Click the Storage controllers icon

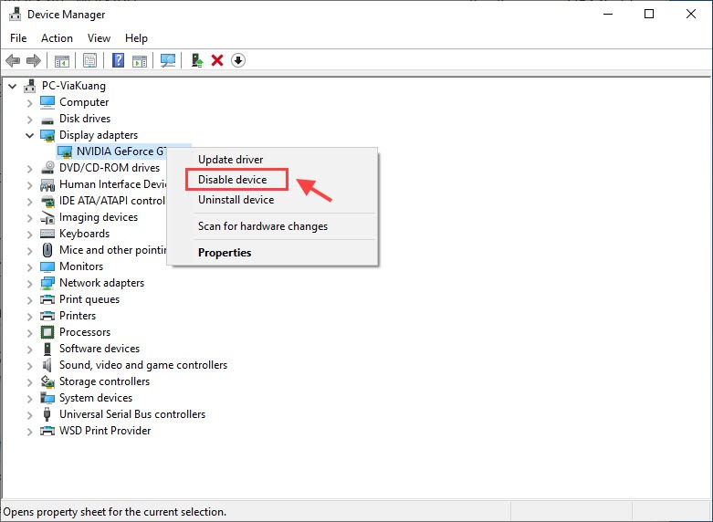(x=47, y=381)
